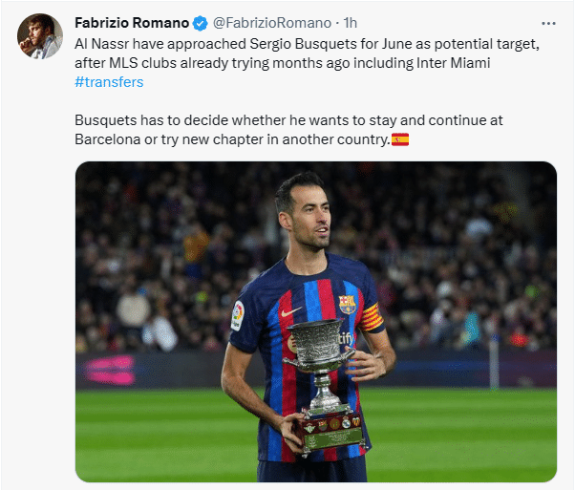Click the 1h tweet timestamp
The height and width of the screenshot is (490, 575).
tap(350, 23)
